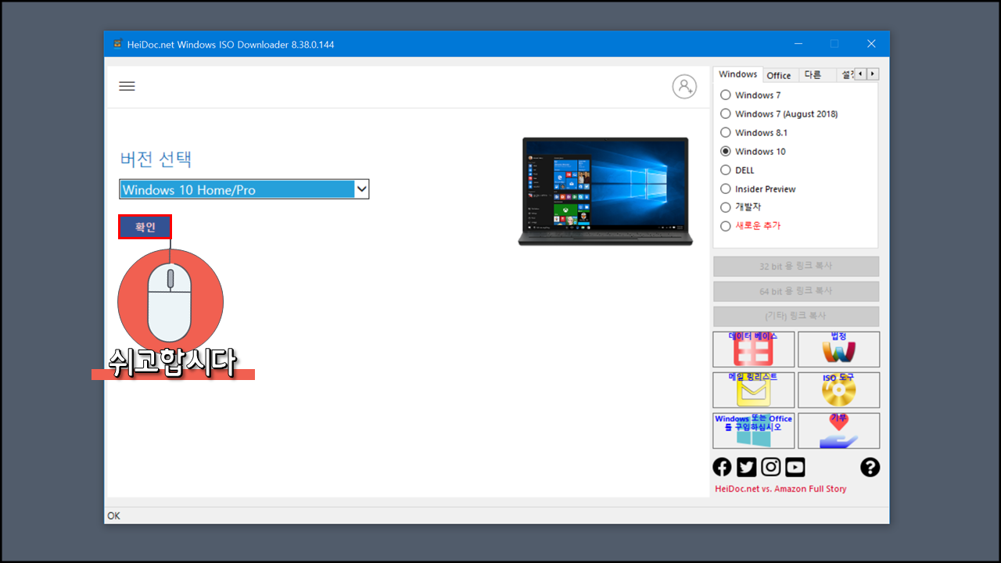Open the Instagram social icon
Viewport: 1001px width, 563px height.
(x=771, y=468)
